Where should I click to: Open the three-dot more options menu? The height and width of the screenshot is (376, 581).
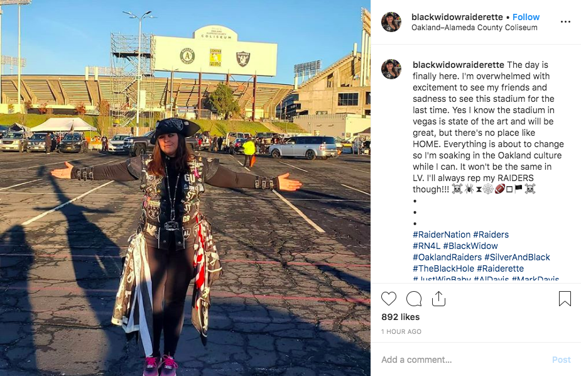[x=565, y=22]
